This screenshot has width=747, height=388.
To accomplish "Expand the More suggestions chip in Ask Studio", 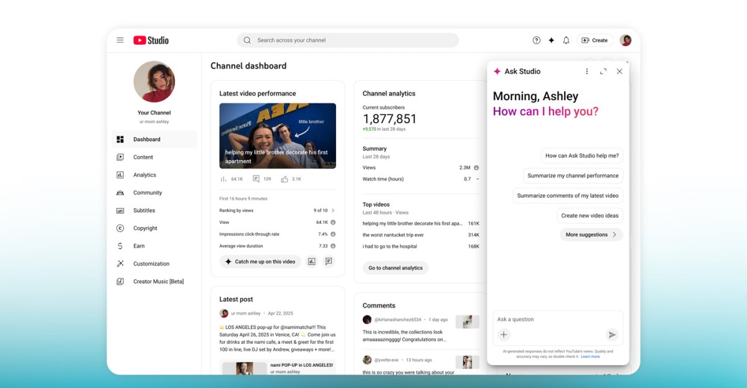I will pyautogui.click(x=591, y=234).
